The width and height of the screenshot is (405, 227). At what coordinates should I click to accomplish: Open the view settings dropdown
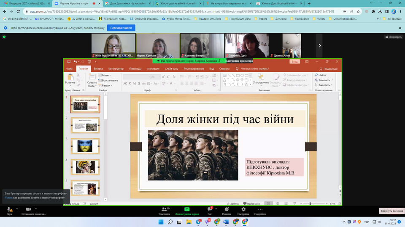click(x=238, y=61)
